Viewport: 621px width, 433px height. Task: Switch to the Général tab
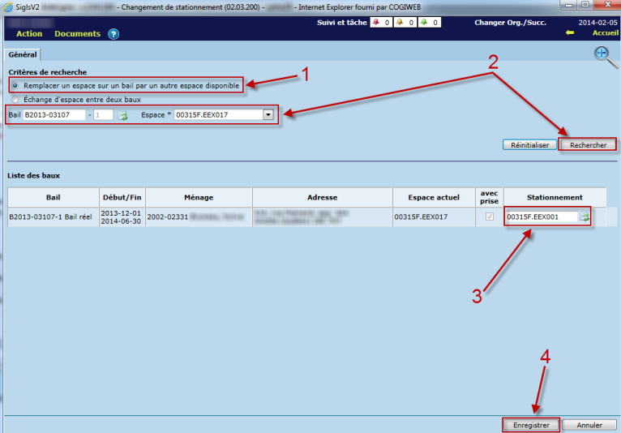point(23,55)
